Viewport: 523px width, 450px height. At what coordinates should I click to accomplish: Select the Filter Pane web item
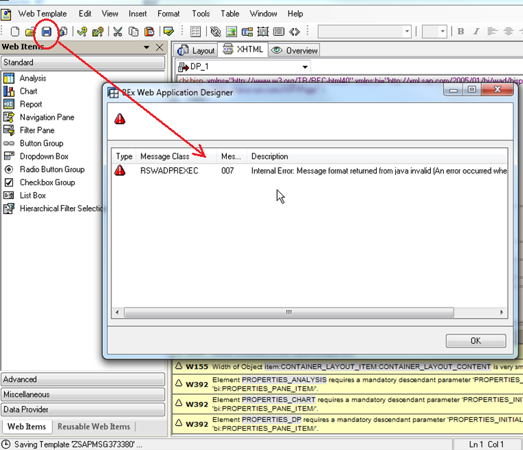click(x=29, y=130)
